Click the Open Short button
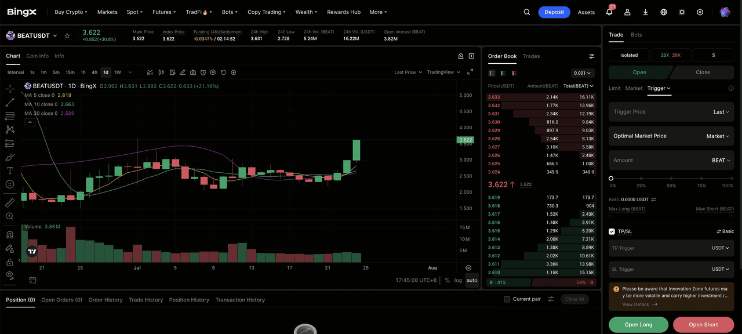The width and height of the screenshot is (742, 334). pos(703,325)
